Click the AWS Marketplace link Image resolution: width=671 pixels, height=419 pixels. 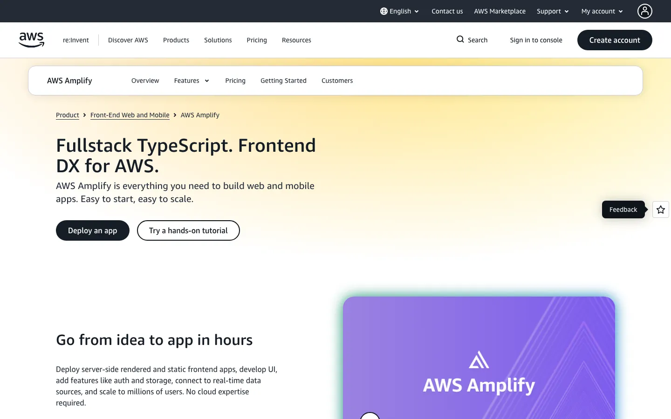coord(500,11)
